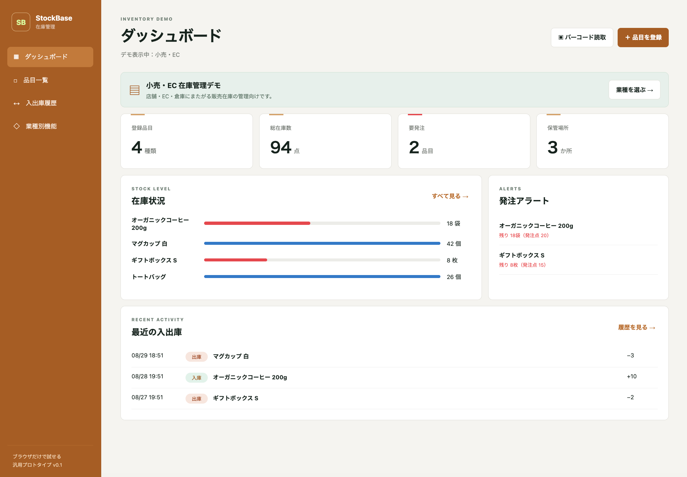Click the バーコード読取 button

pos(582,38)
